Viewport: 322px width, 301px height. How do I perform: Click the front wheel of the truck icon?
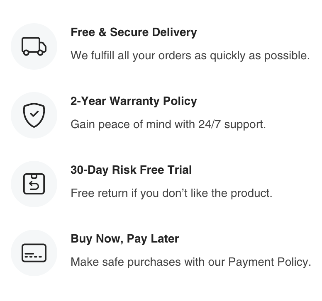tap(40, 53)
